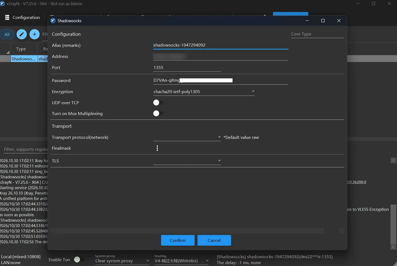Click the Port input field
Screen dimensions: 397x266
pyautogui.click(x=187, y=68)
